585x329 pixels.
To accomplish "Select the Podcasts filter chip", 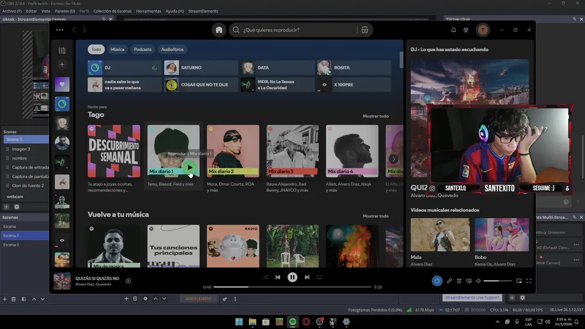I will [x=143, y=49].
